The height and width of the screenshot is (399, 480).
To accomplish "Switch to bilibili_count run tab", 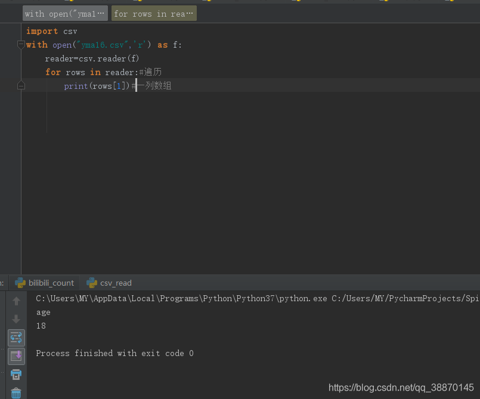I will (x=45, y=283).
